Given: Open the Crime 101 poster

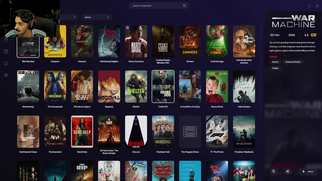Looking at the screenshot, I should click(163, 86).
